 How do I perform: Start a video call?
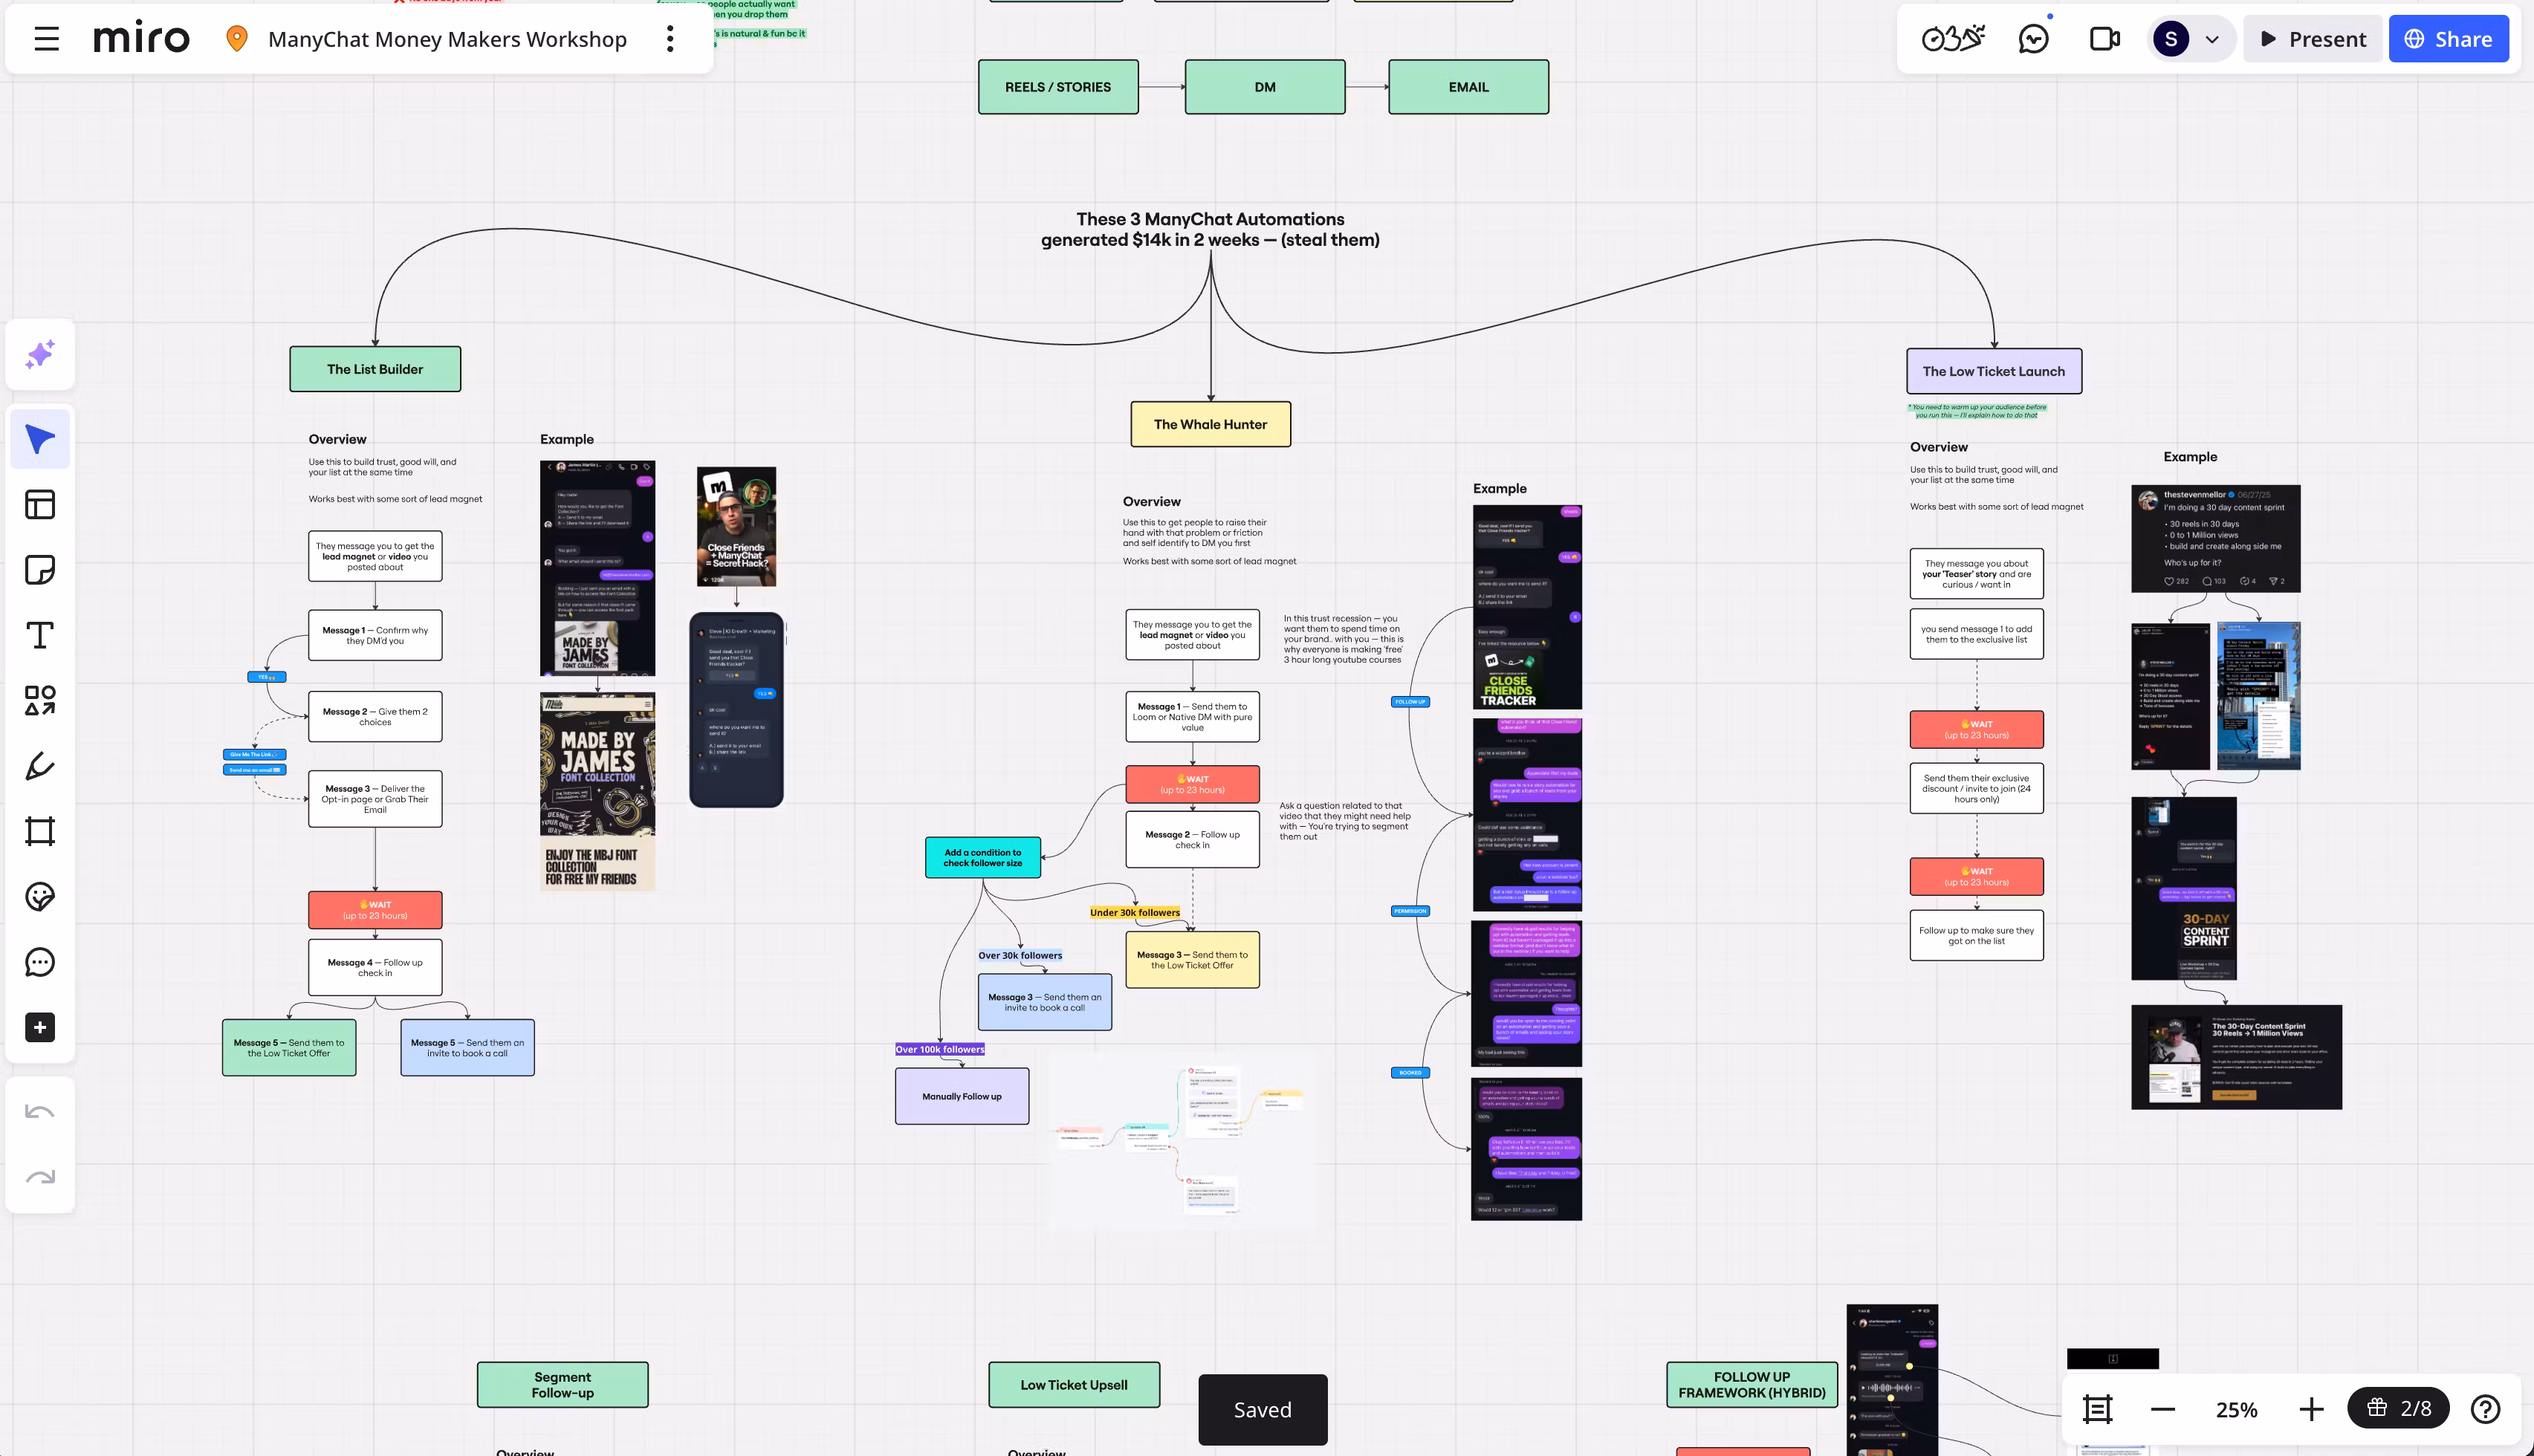tap(2105, 39)
